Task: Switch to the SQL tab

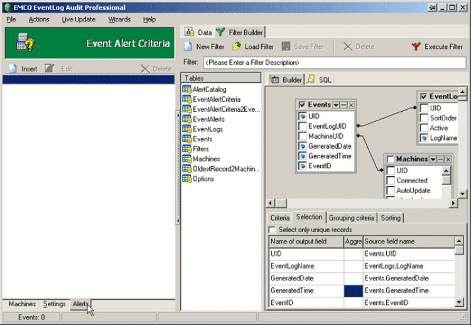Action: click(320, 80)
